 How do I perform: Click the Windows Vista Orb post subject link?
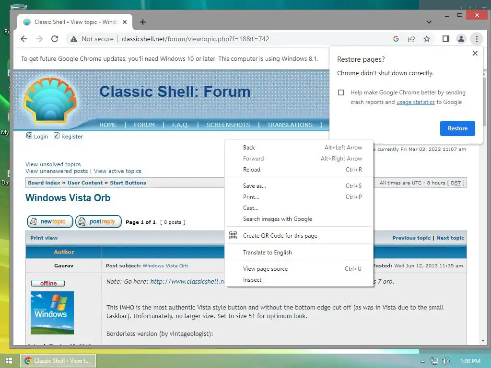click(165, 265)
